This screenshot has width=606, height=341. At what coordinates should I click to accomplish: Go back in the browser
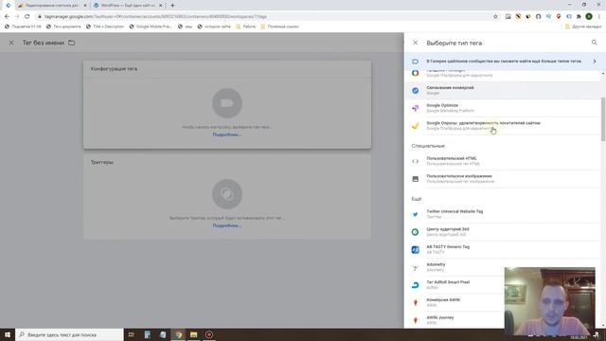(x=7, y=17)
